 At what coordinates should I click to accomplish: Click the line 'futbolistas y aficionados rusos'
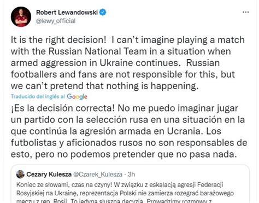click(129, 143)
